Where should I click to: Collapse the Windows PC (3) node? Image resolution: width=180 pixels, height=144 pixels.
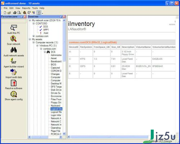click(x=37, y=45)
